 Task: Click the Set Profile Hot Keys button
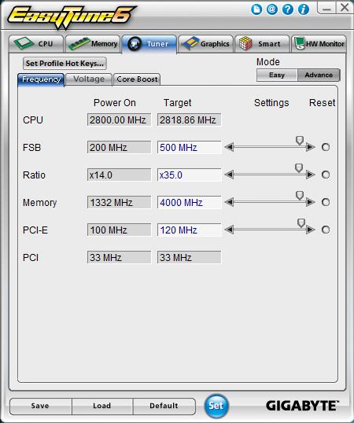pyautogui.click(x=65, y=64)
